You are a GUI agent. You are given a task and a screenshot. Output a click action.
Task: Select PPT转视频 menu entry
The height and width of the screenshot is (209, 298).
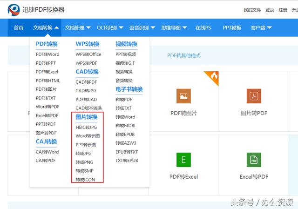pos(126,54)
